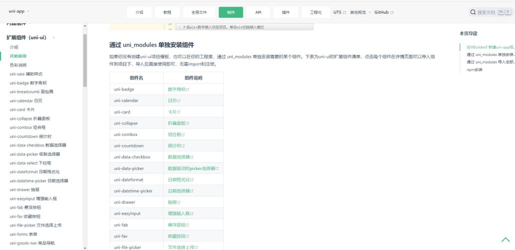Open the 悬浮按钮 table link
Screen dimensions: 515x250
coord(178,224)
